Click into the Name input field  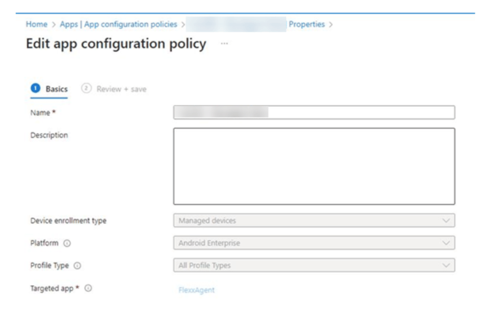pos(314,113)
